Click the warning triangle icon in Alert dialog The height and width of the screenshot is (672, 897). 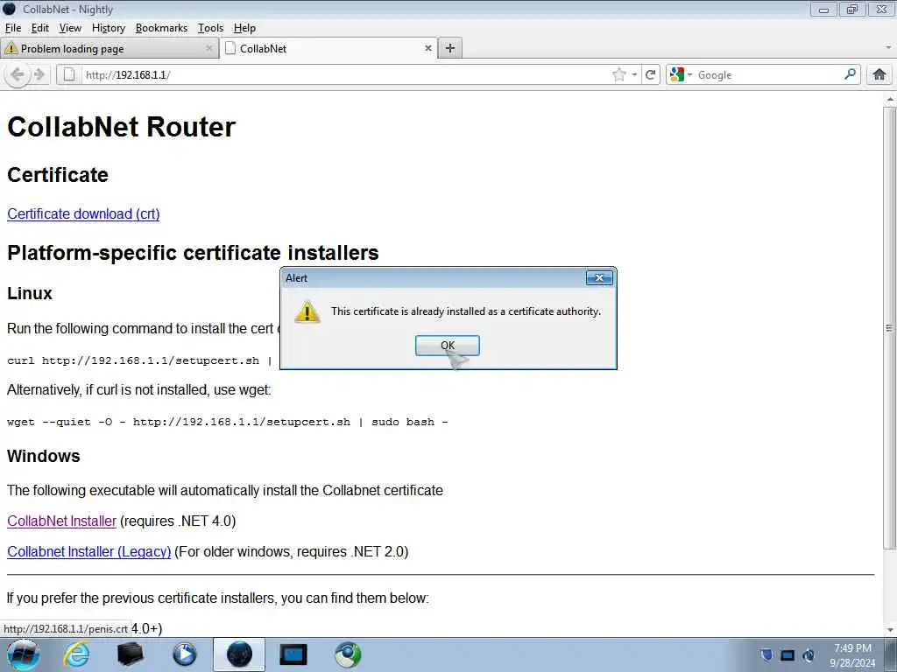(307, 312)
